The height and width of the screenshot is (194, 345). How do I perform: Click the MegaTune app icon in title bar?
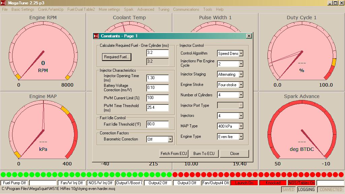(3, 3)
